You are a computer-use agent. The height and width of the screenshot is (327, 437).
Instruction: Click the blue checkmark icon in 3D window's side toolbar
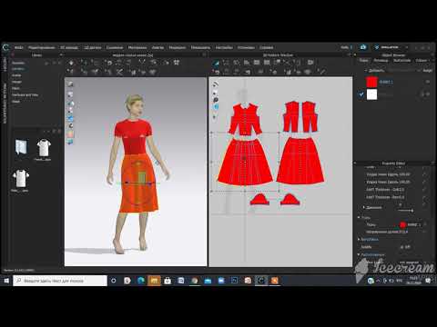(x=70, y=118)
